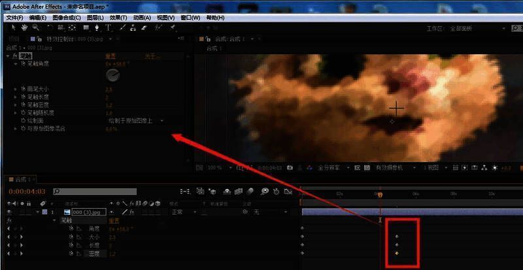Click 关于 link in the effect controls panel
523x270 pixels.
(x=152, y=55)
